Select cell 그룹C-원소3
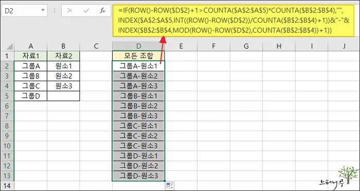Image resolution: width=360 pixels, height=191 pixels. (138, 146)
